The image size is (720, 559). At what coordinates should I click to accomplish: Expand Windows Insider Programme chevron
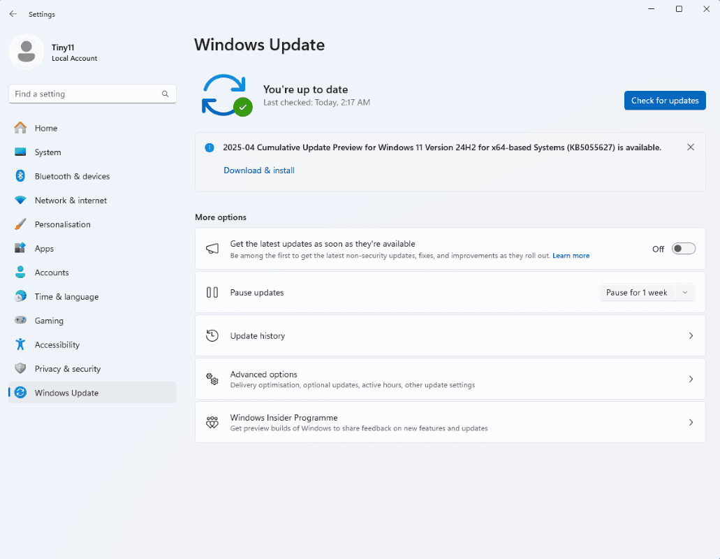(x=691, y=422)
